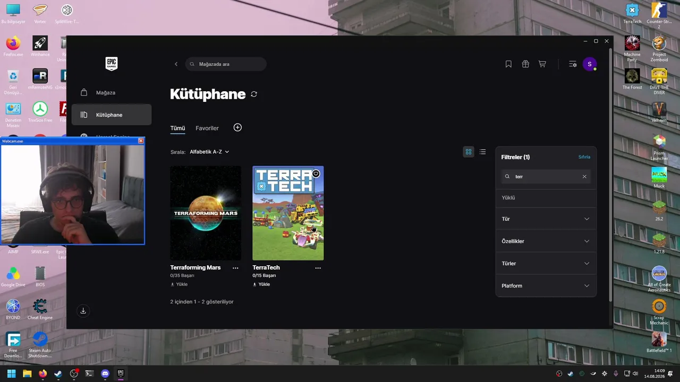The width and height of the screenshot is (680, 382).
Task: Select the Valheim desktop icon
Action: [x=659, y=112]
